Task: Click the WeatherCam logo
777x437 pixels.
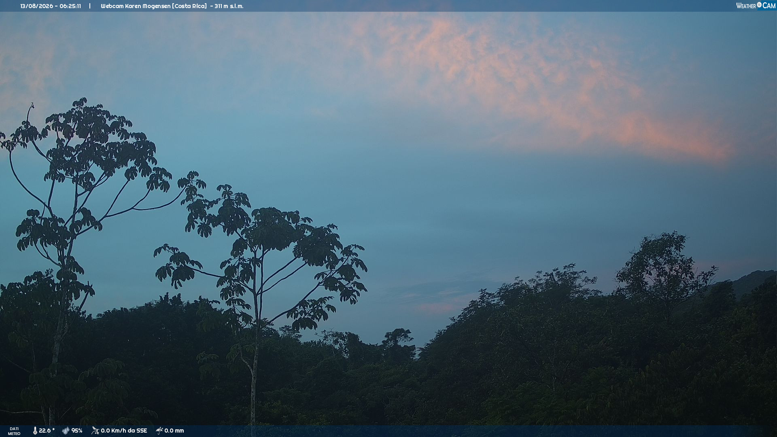Action: click(756, 6)
